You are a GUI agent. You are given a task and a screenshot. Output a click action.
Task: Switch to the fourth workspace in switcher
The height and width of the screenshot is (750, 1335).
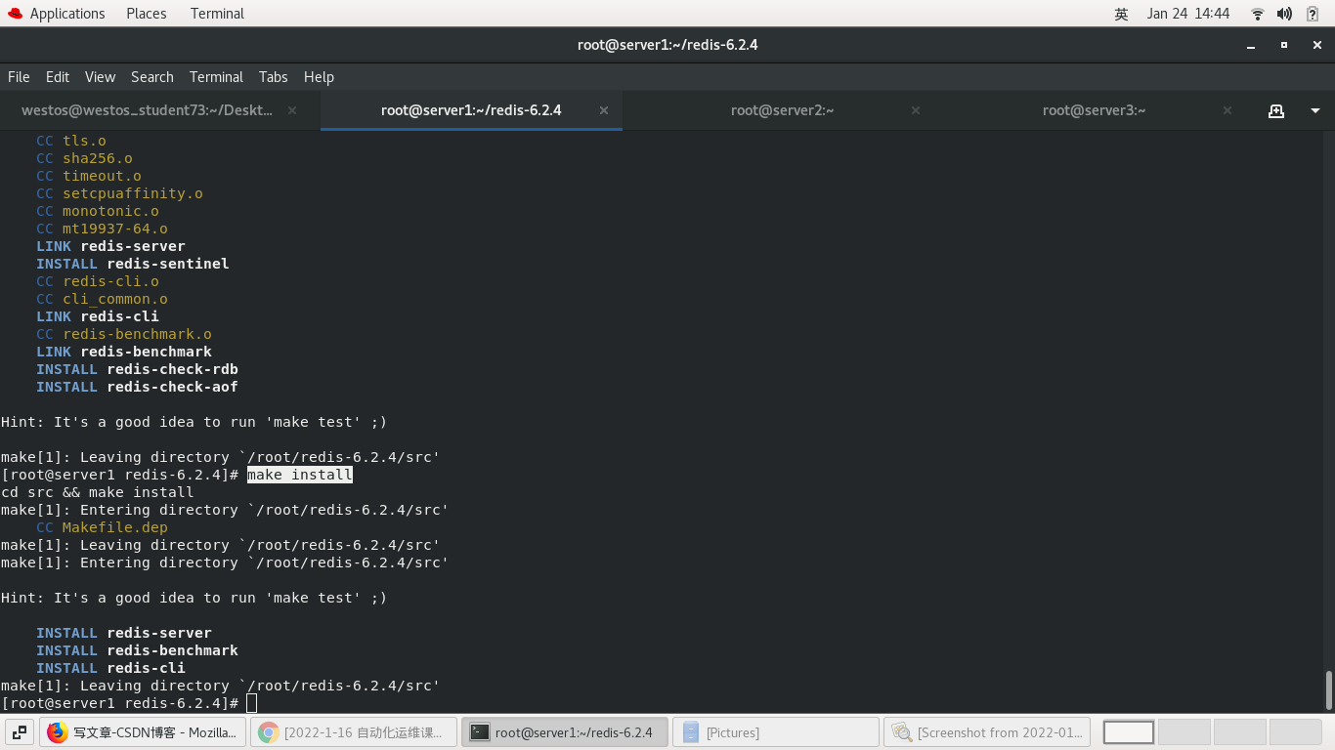tap(1296, 732)
